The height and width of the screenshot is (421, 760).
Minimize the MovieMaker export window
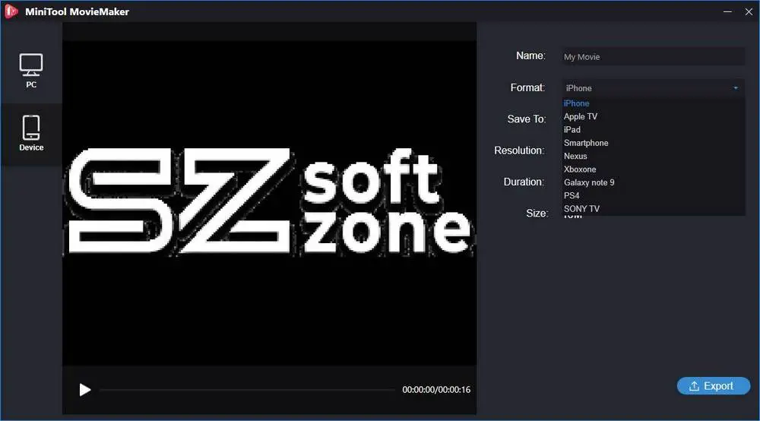tap(727, 11)
